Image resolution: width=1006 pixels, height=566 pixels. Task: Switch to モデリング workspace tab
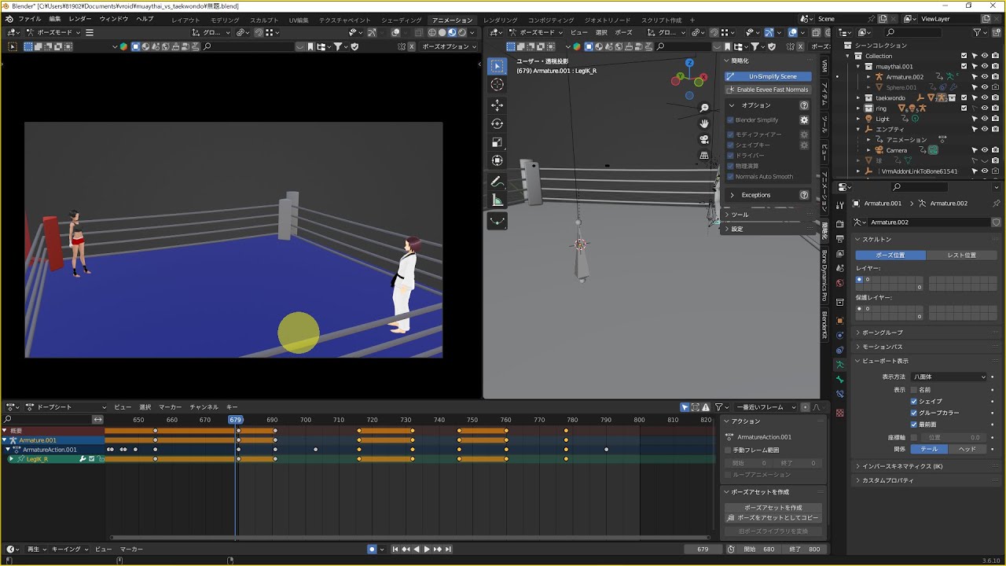pyautogui.click(x=226, y=20)
